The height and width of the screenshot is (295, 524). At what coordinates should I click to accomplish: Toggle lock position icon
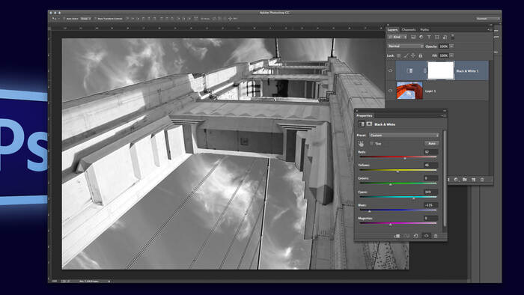point(413,55)
